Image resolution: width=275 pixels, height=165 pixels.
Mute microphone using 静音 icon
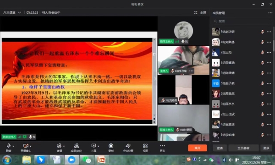click(8, 146)
